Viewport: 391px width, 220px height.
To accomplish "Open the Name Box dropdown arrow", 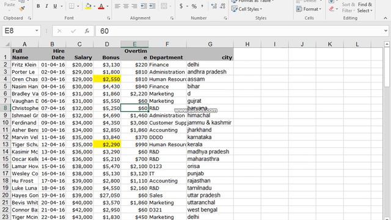I will (x=37, y=31).
